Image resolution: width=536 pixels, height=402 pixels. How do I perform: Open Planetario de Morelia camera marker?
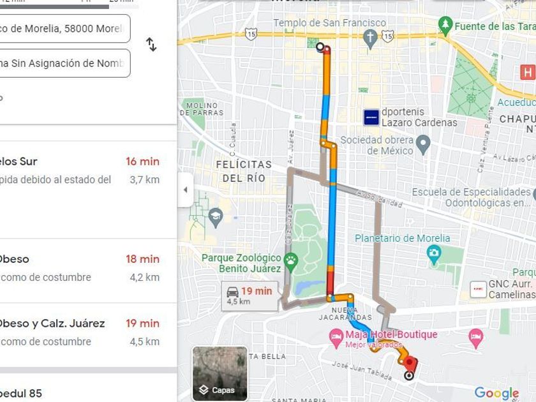[434, 255]
